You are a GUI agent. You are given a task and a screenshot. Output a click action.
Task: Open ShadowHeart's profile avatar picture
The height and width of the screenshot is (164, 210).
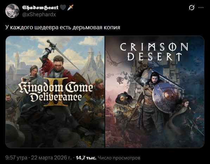point(12,11)
